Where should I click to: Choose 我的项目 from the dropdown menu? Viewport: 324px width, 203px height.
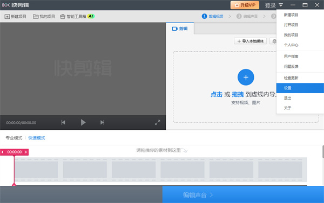tap(300, 35)
